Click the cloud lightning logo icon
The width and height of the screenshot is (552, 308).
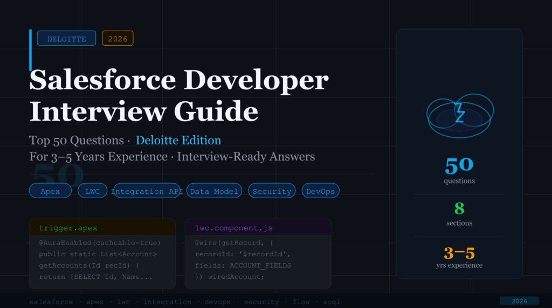click(x=460, y=116)
